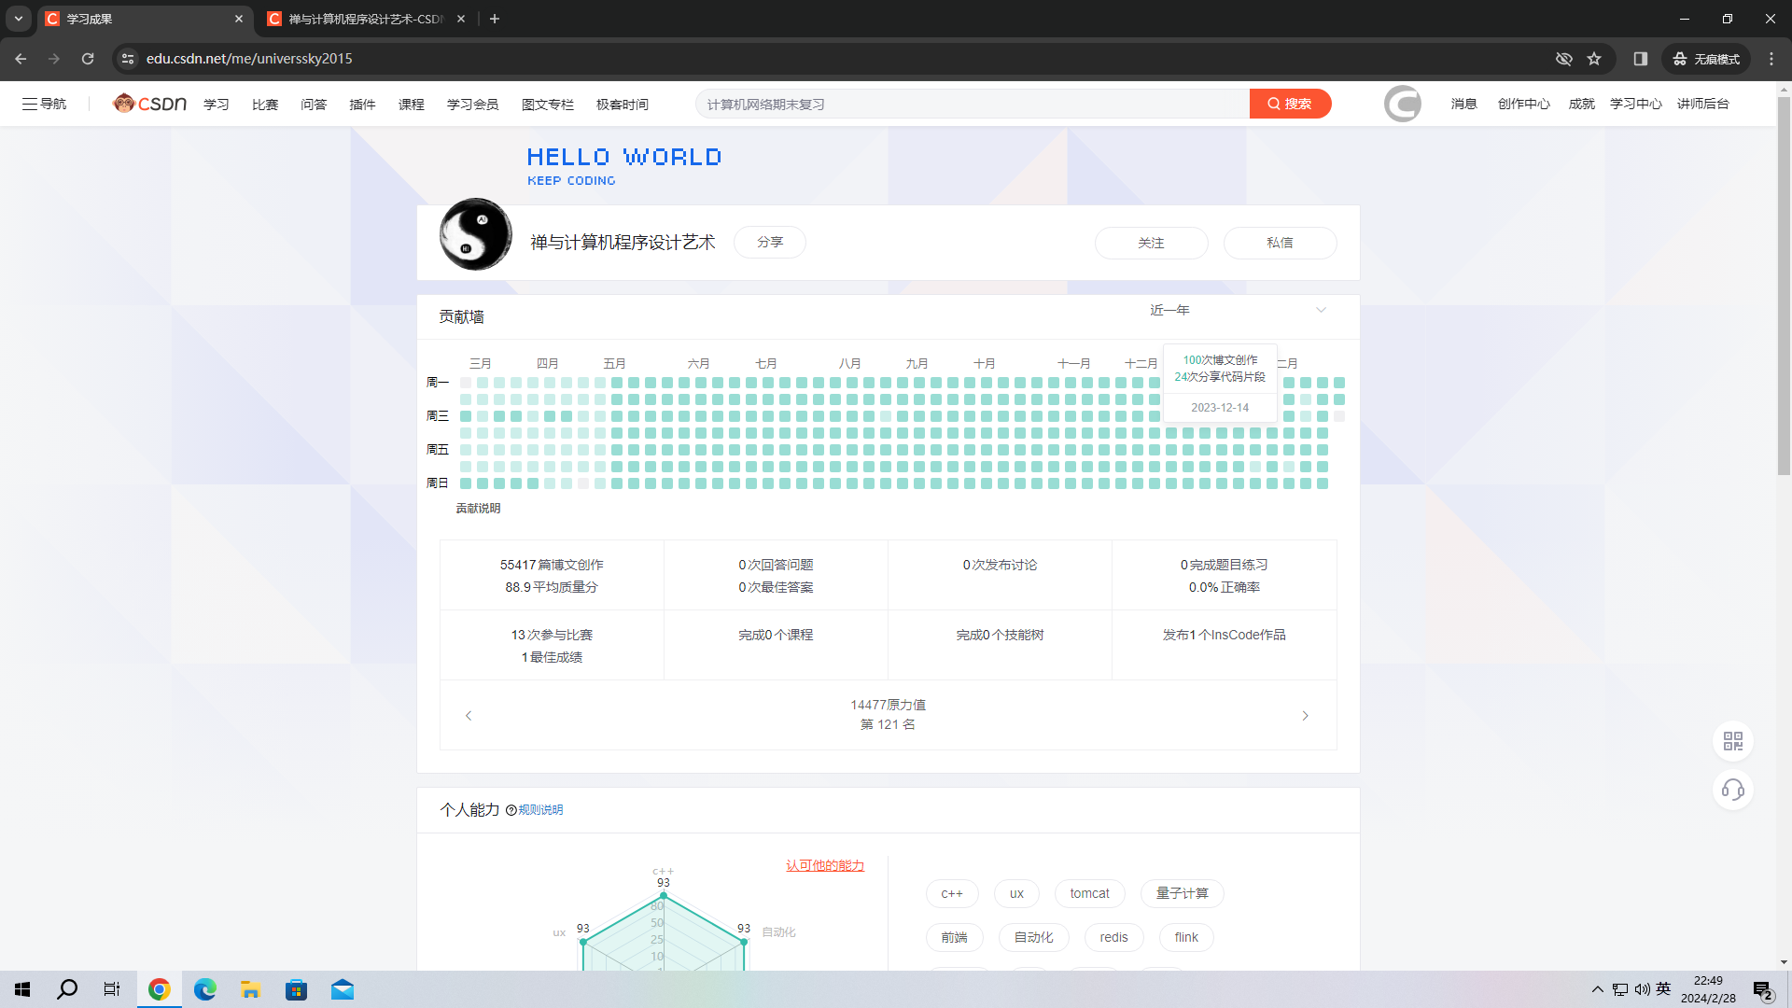Switch to the second CSDN browser tab
The image size is (1792, 1008).
366,19
